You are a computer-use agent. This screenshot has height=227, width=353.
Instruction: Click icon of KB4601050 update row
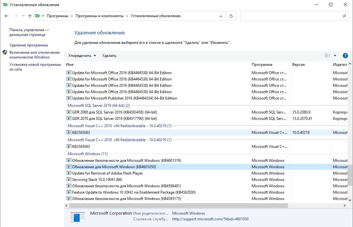69,167
